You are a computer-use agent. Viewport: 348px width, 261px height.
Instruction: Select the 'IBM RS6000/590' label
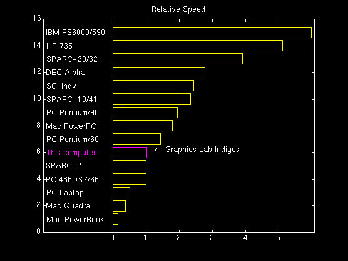click(x=75, y=33)
